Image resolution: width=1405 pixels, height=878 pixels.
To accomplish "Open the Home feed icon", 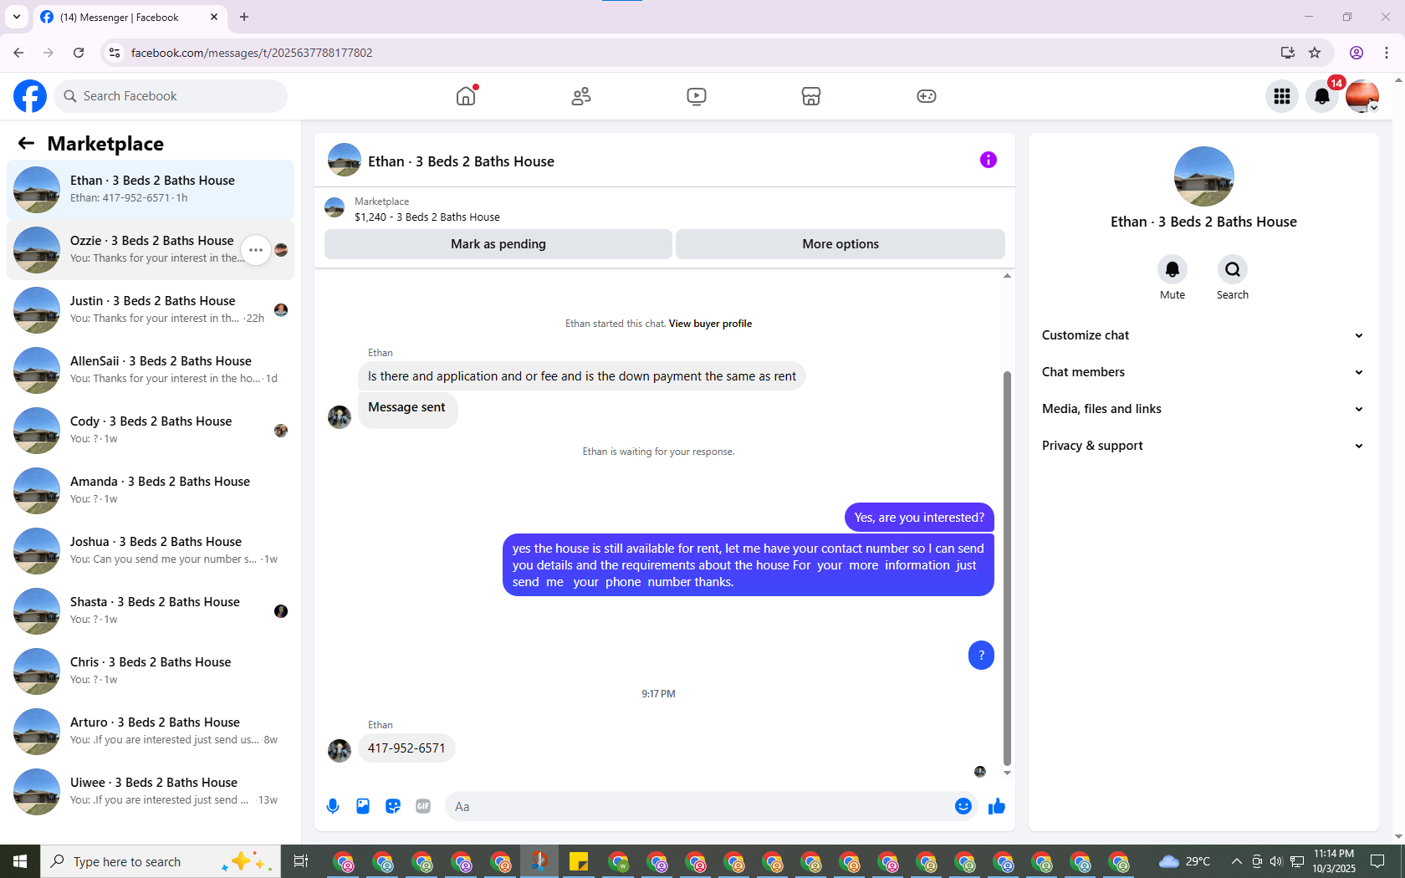I will [466, 96].
